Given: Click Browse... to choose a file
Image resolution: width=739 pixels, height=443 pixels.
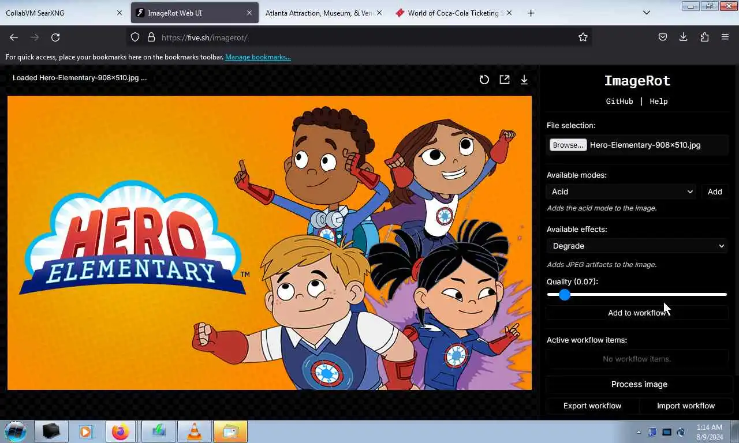Looking at the screenshot, I should pos(568,145).
